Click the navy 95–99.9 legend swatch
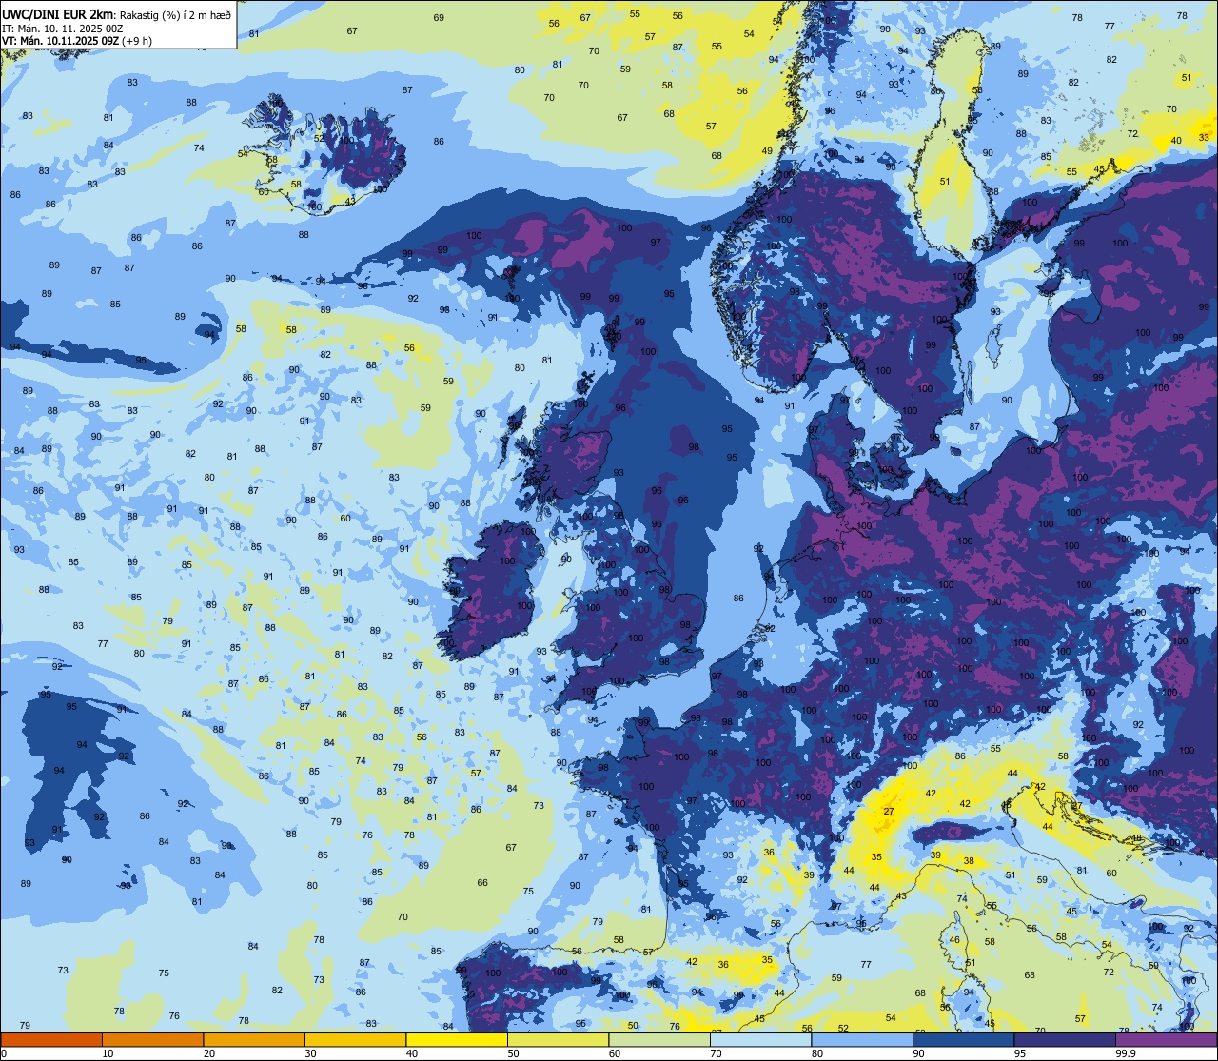 point(1065,1039)
